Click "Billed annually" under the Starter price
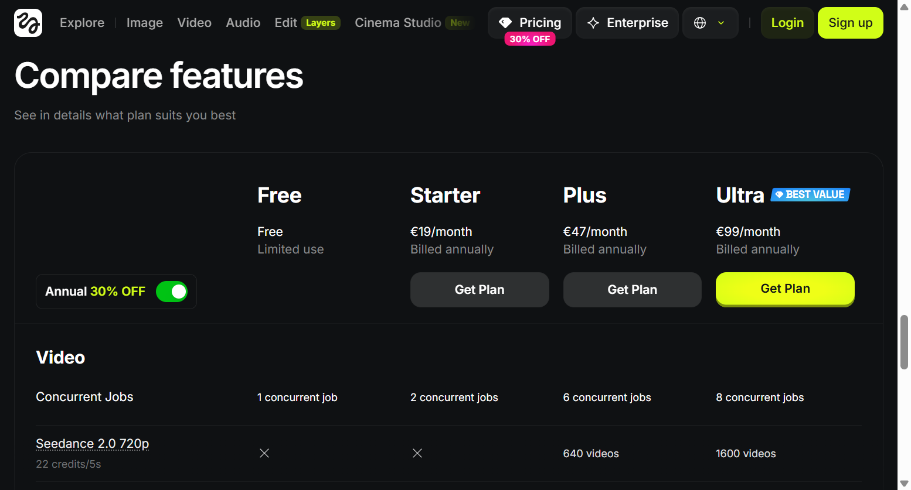The width and height of the screenshot is (911, 490). point(452,249)
